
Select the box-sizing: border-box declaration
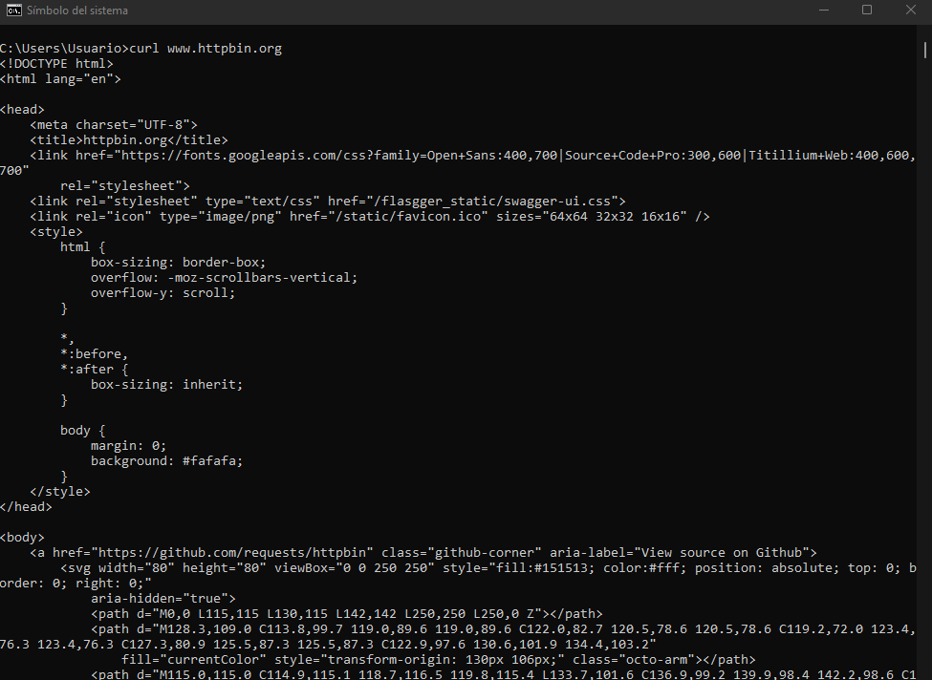pyautogui.click(x=178, y=262)
